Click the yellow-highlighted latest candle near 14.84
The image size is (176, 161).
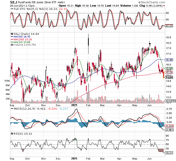pyautogui.click(x=164, y=75)
